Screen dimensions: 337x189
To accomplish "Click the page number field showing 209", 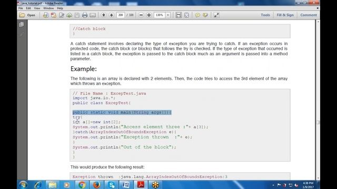I will pyautogui.click(x=121, y=15).
